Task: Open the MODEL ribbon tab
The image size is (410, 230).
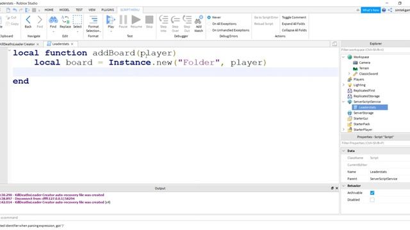Action: [x=64, y=10]
